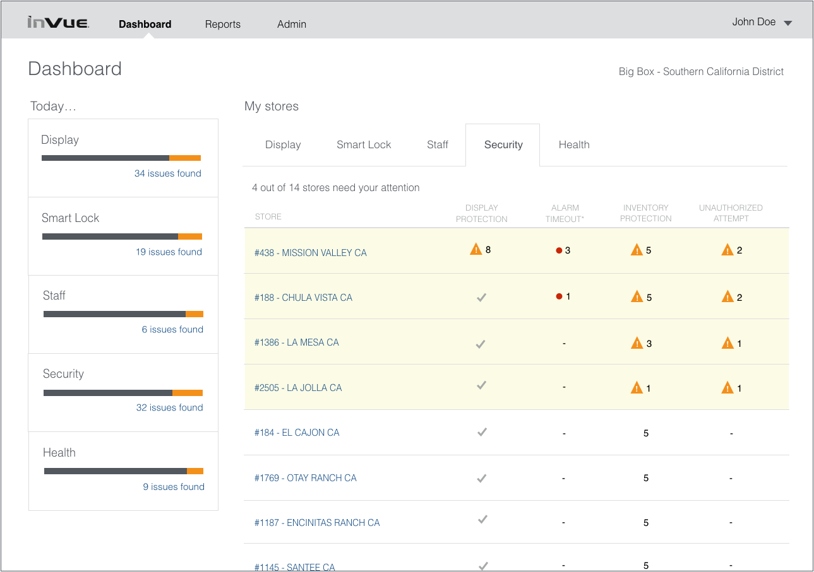Click the InVue logo in the top bar
This screenshot has height=572, width=814.
(x=58, y=21)
